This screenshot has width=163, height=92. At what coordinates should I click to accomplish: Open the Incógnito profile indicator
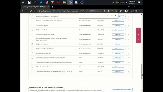click(131, 11)
